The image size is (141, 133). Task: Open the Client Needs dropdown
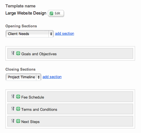[x=30, y=34]
